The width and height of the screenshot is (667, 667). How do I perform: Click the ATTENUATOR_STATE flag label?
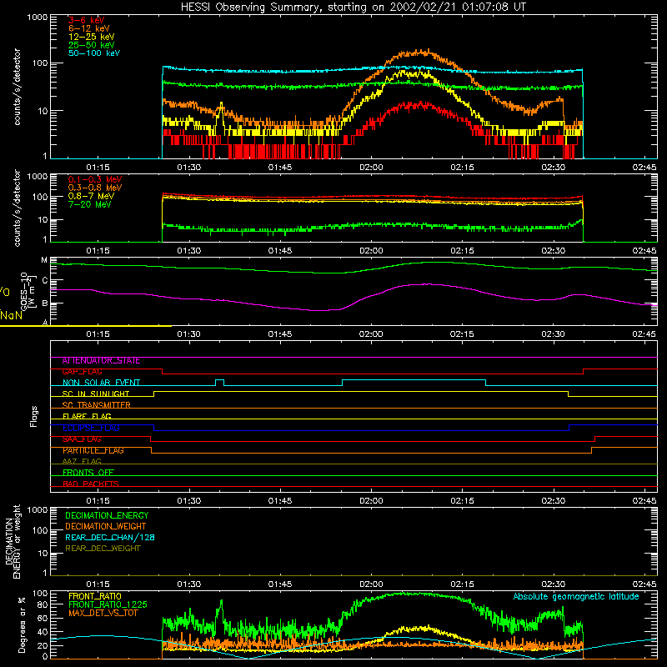point(101,361)
